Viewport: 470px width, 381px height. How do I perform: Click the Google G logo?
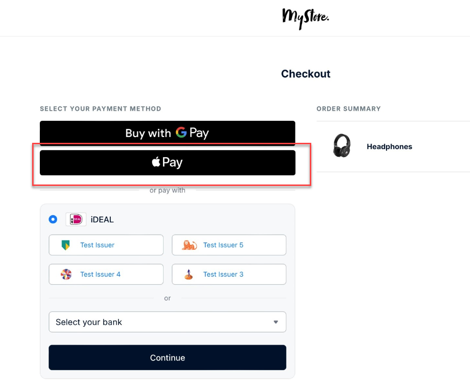[x=181, y=133]
